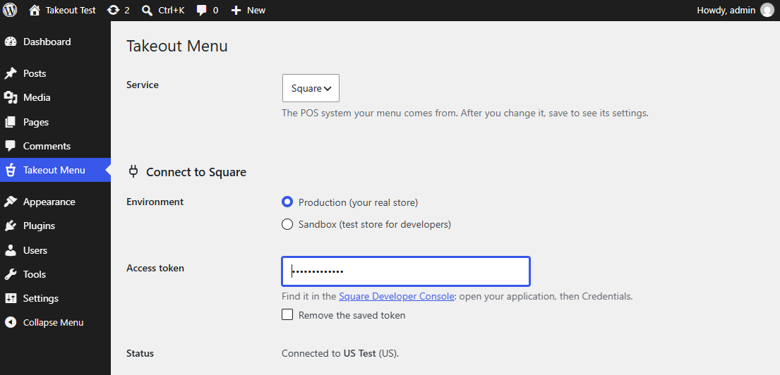Viewport: 780px width, 375px height.
Task: Click the Pages icon in sidebar
Action: [11, 122]
